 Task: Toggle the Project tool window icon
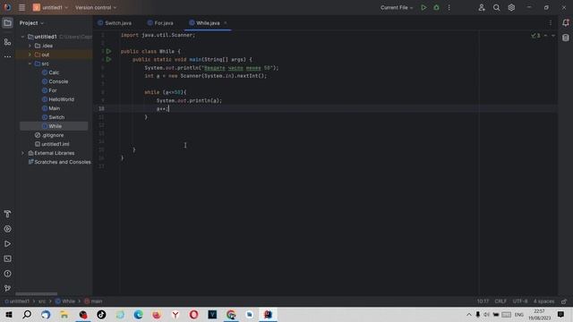(7, 23)
